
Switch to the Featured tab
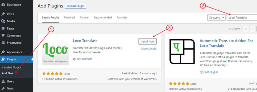pyautogui.click(x=69, y=17)
